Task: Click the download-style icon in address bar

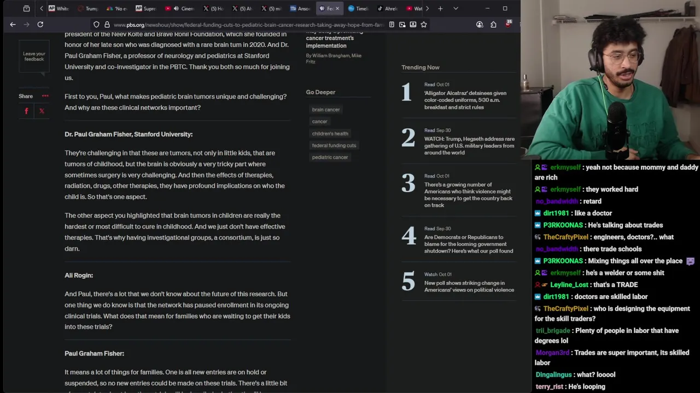Action: point(413,25)
